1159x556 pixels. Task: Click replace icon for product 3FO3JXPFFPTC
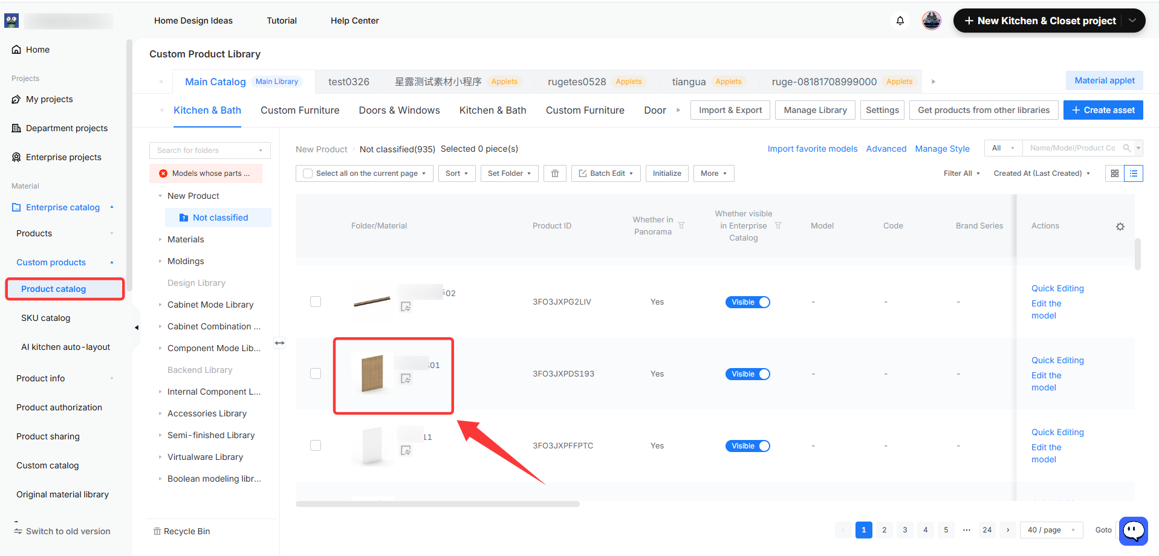pos(406,450)
